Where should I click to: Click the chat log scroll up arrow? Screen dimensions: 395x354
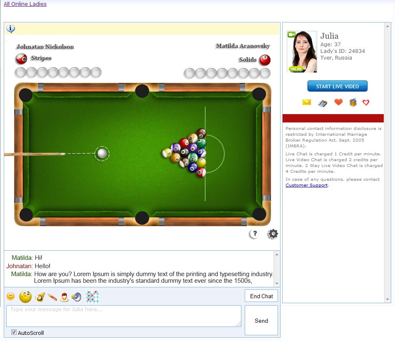(x=277, y=254)
